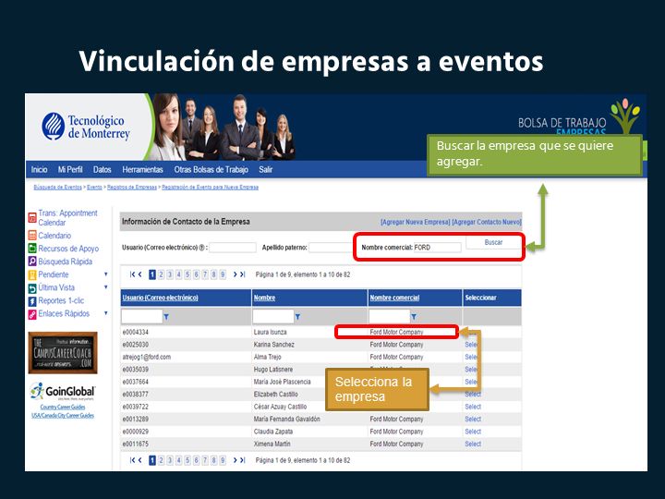The width and height of the screenshot is (665, 499).
Task: Click the Buscar button
Action: tap(493, 242)
